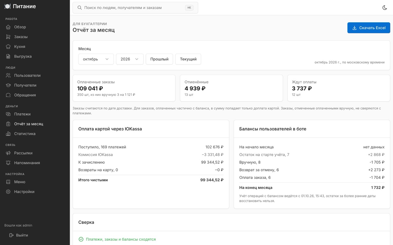Image resolution: width=393 pixels, height=245 pixels.
Task: Open the Статистика page
Action: [35, 134]
